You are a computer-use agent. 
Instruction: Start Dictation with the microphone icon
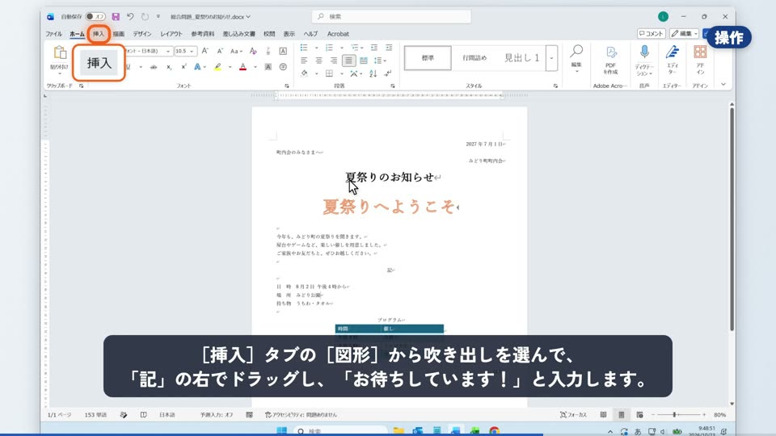coord(644,52)
